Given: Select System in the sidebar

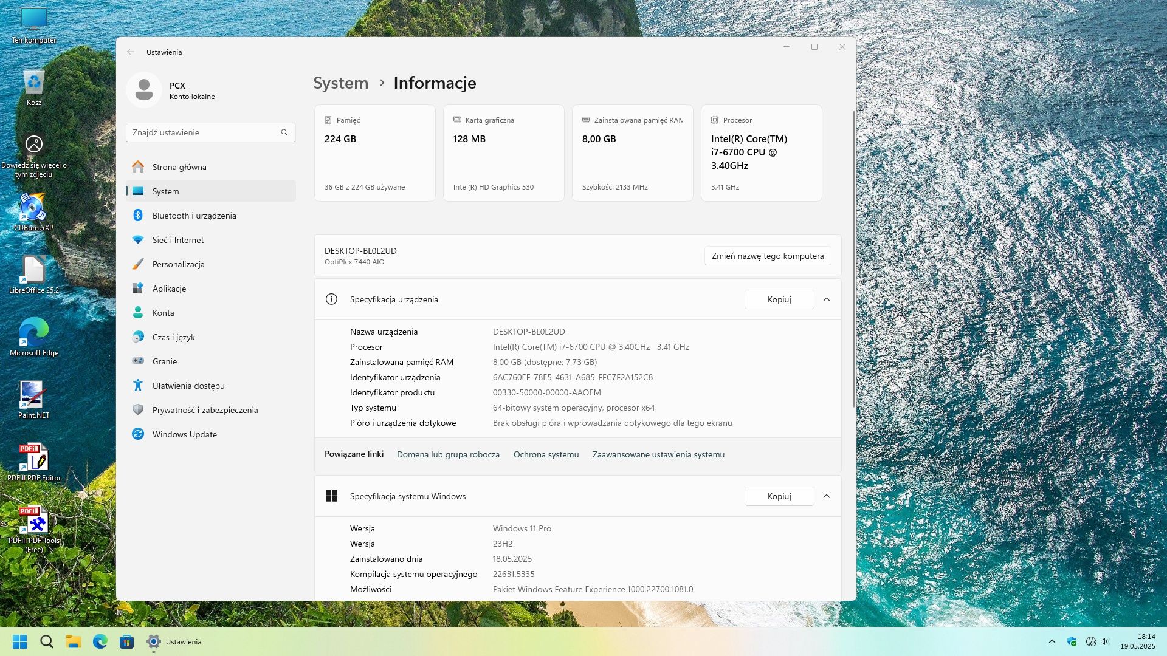Looking at the screenshot, I should (x=210, y=191).
